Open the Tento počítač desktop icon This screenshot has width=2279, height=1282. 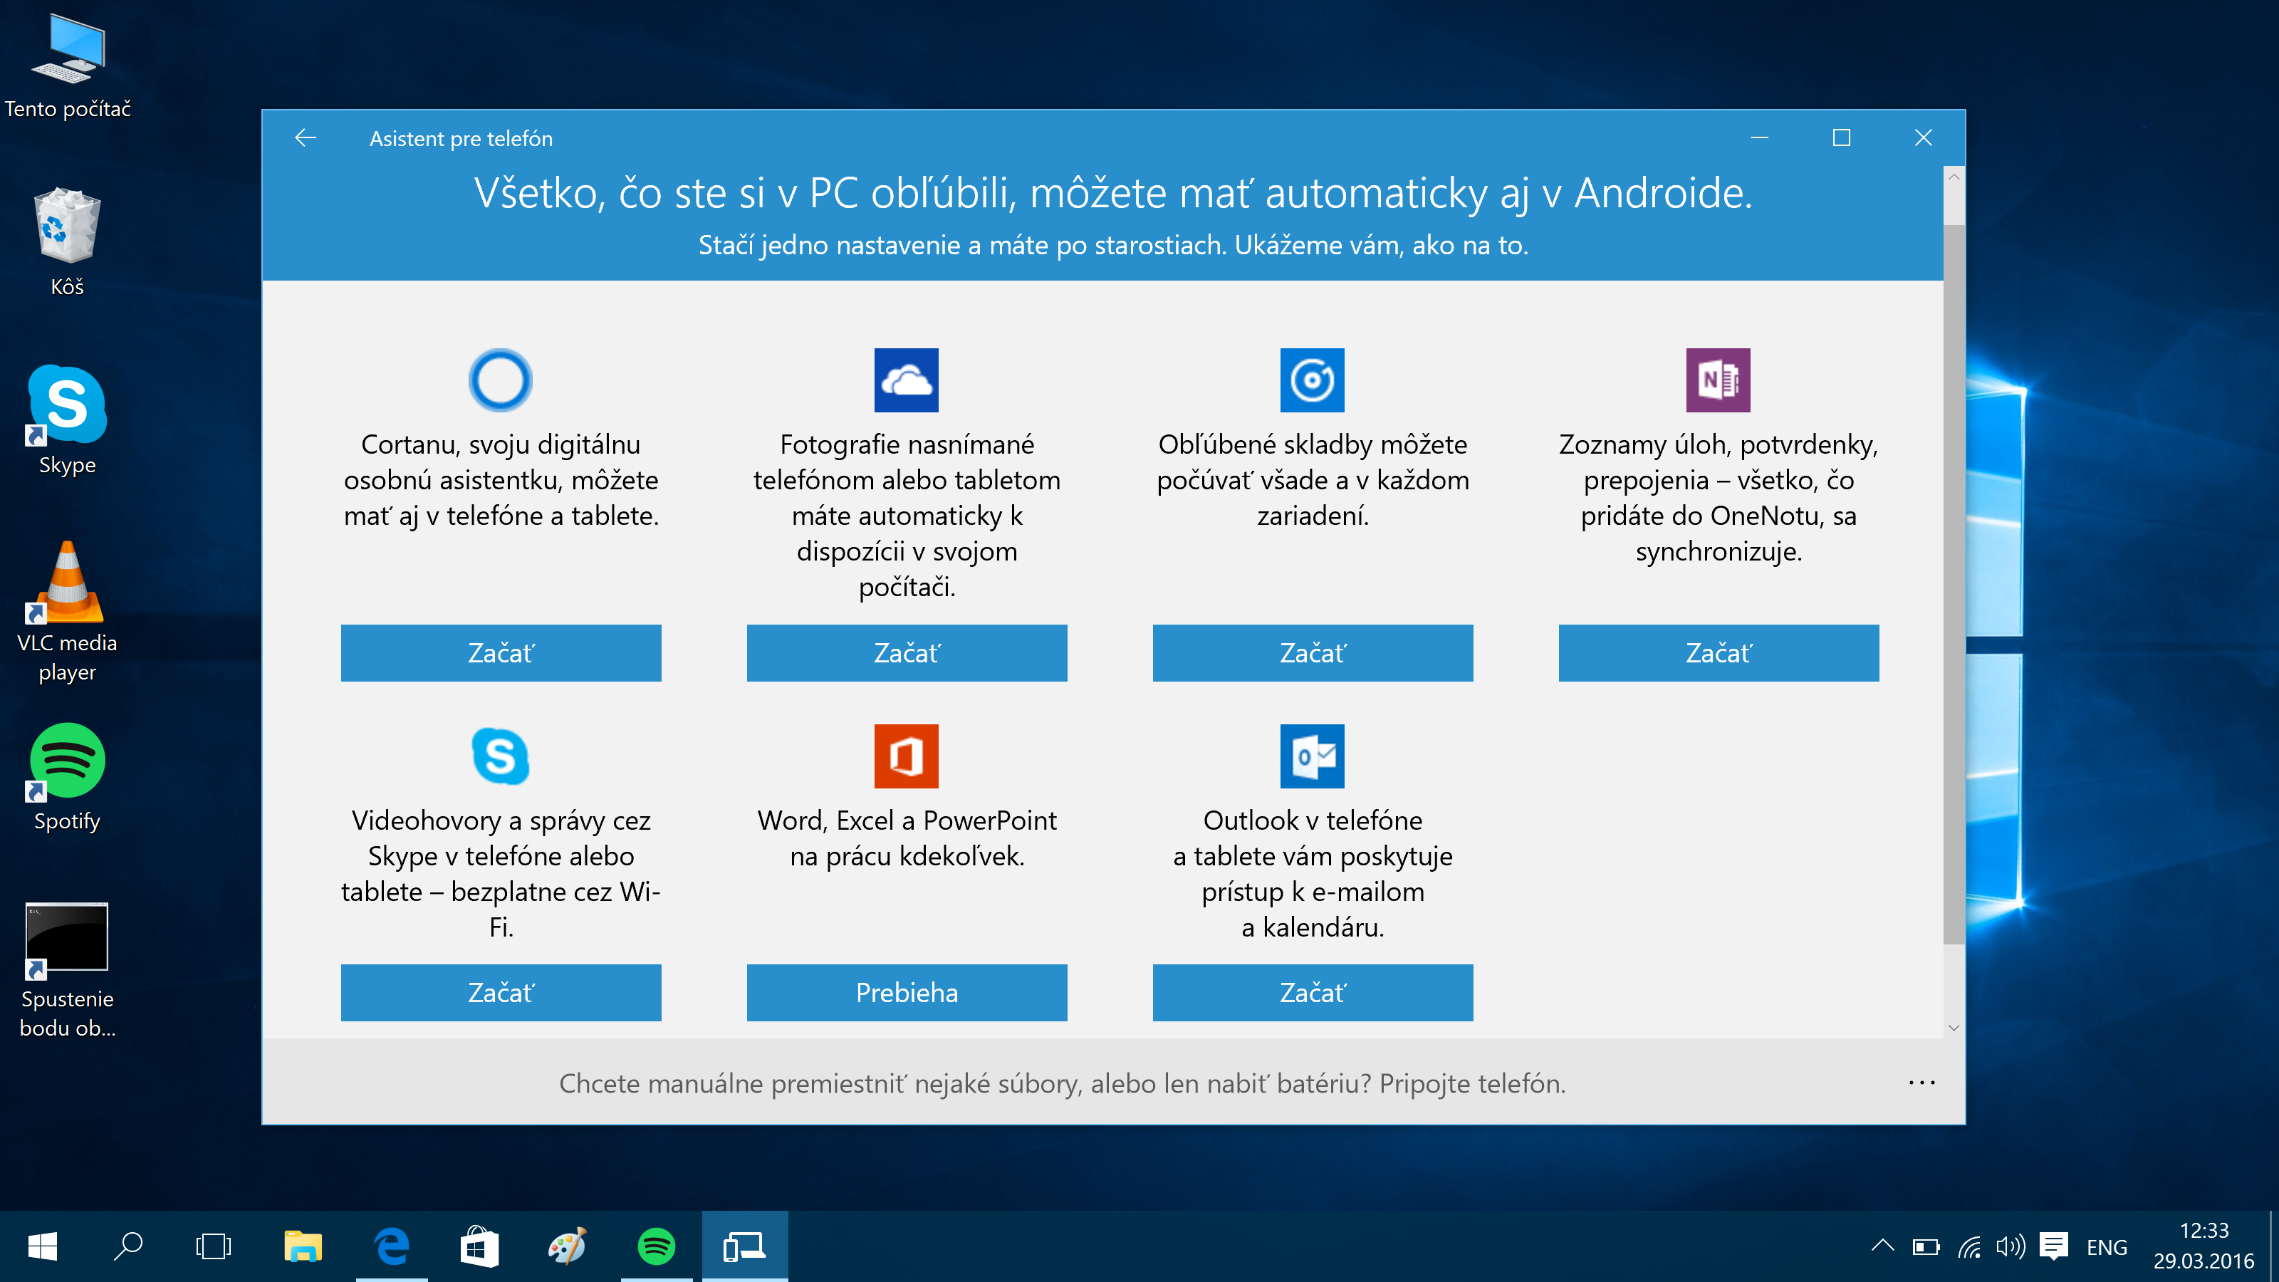click(x=67, y=66)
